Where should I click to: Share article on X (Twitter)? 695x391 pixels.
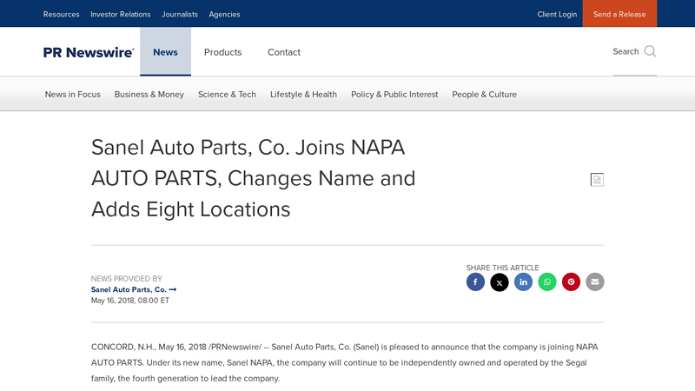pos(499,282)
